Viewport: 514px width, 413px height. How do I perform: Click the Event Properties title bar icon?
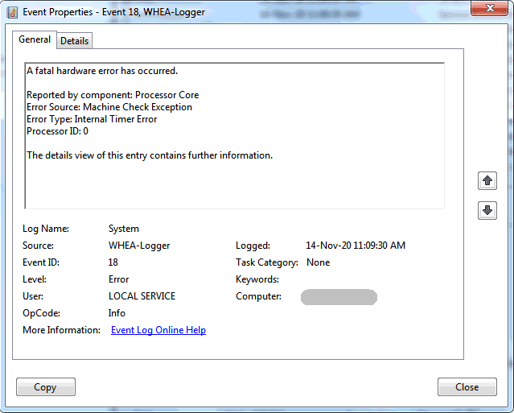tap(12, 12)
